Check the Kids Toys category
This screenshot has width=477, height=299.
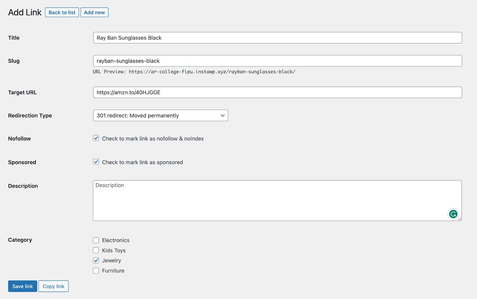[x=96, y=250]
